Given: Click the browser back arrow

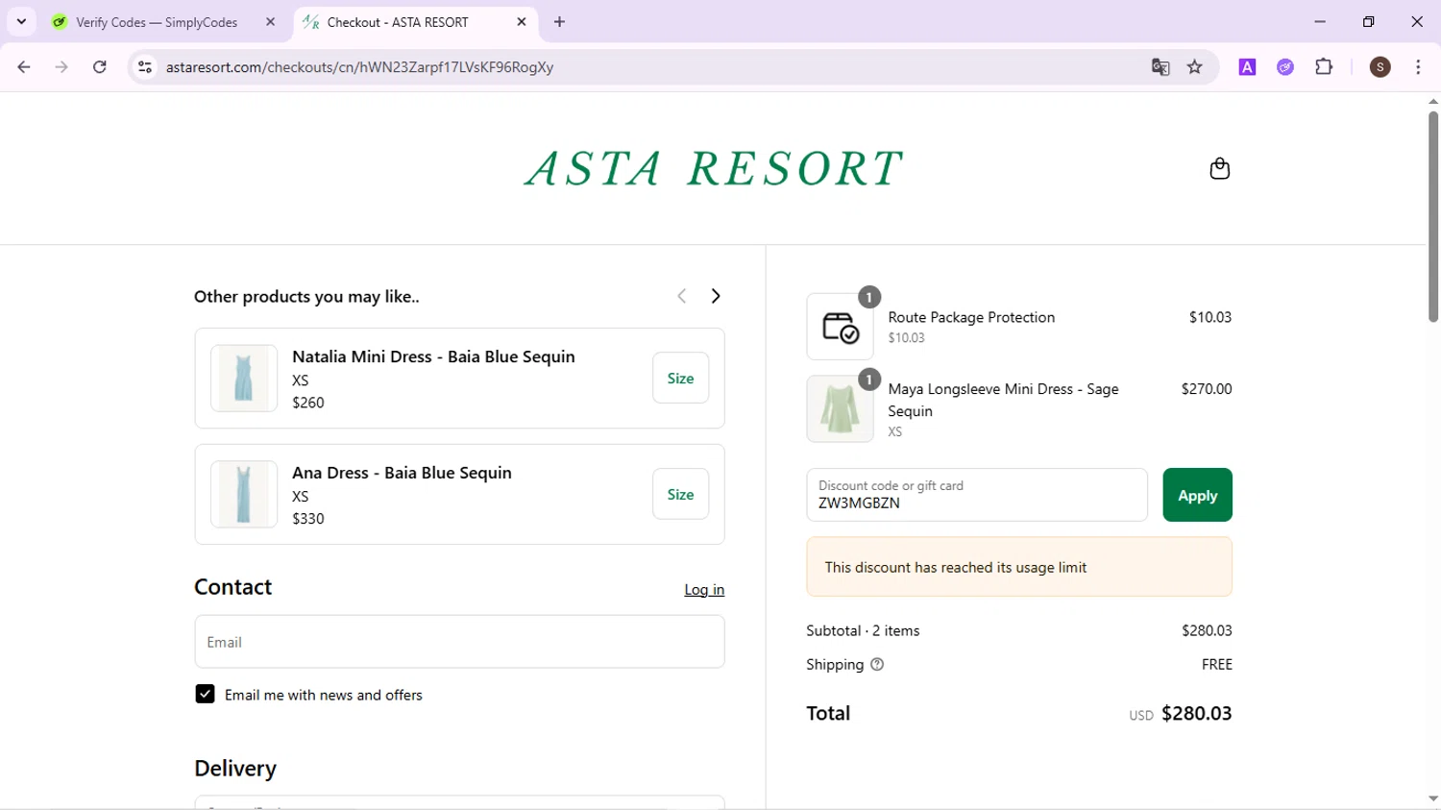Looking at the screenshot, I should [x=24, y=67].
